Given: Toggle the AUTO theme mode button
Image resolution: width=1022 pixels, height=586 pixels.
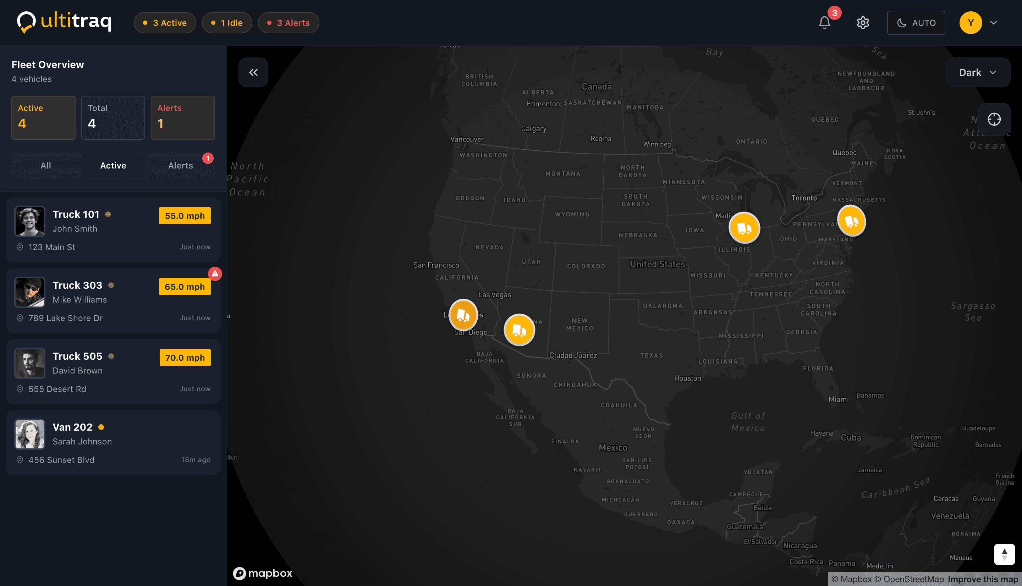Looking at the screenshot, I should [916, 23].
